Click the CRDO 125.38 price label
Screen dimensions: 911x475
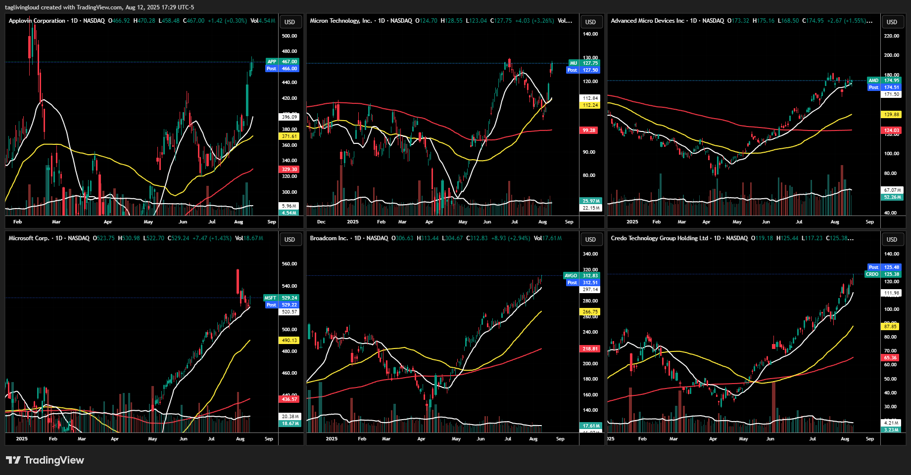(884, 274)
